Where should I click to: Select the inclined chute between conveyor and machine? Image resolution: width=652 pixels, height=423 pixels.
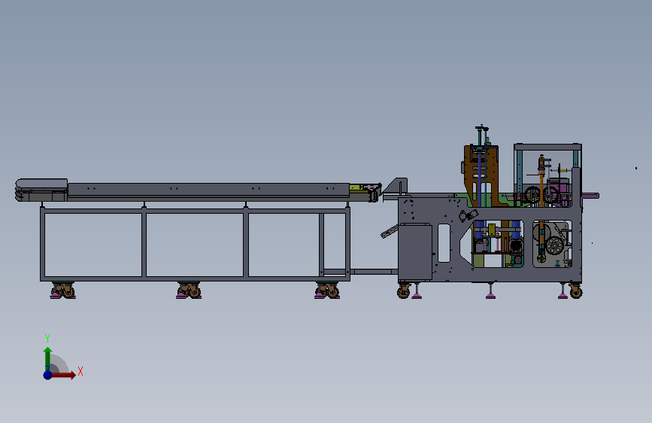click(396, 187)
